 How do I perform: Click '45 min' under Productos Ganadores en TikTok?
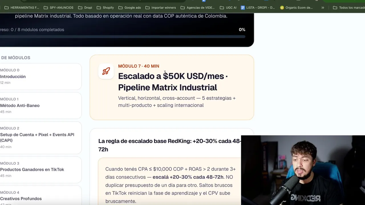pos(6,176)
